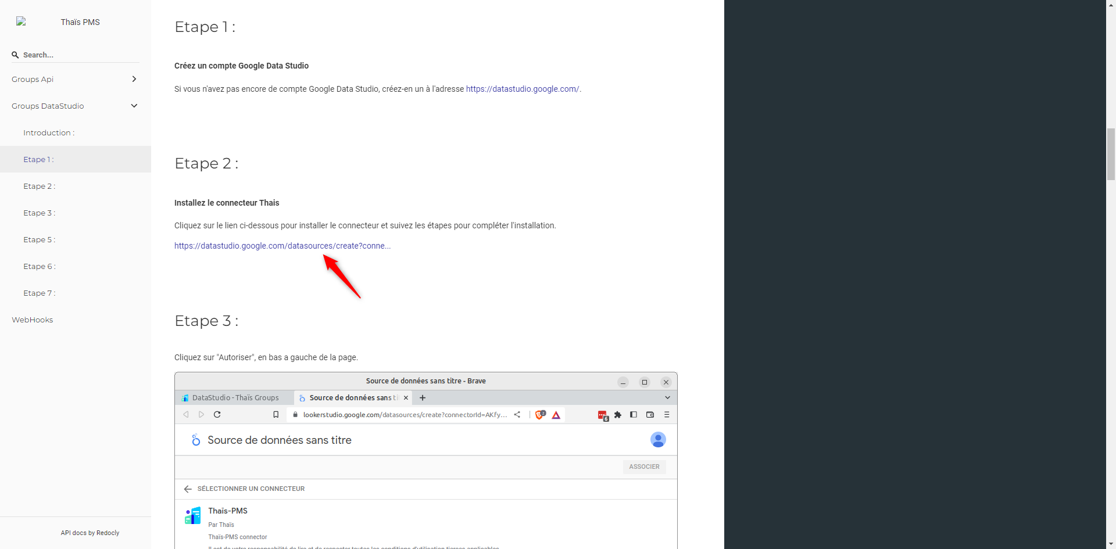Click the Etape 3 heading

[x=206, y=321]
